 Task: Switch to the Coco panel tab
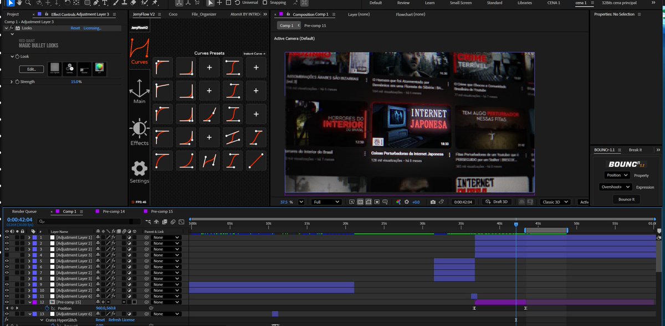[173, 14]
